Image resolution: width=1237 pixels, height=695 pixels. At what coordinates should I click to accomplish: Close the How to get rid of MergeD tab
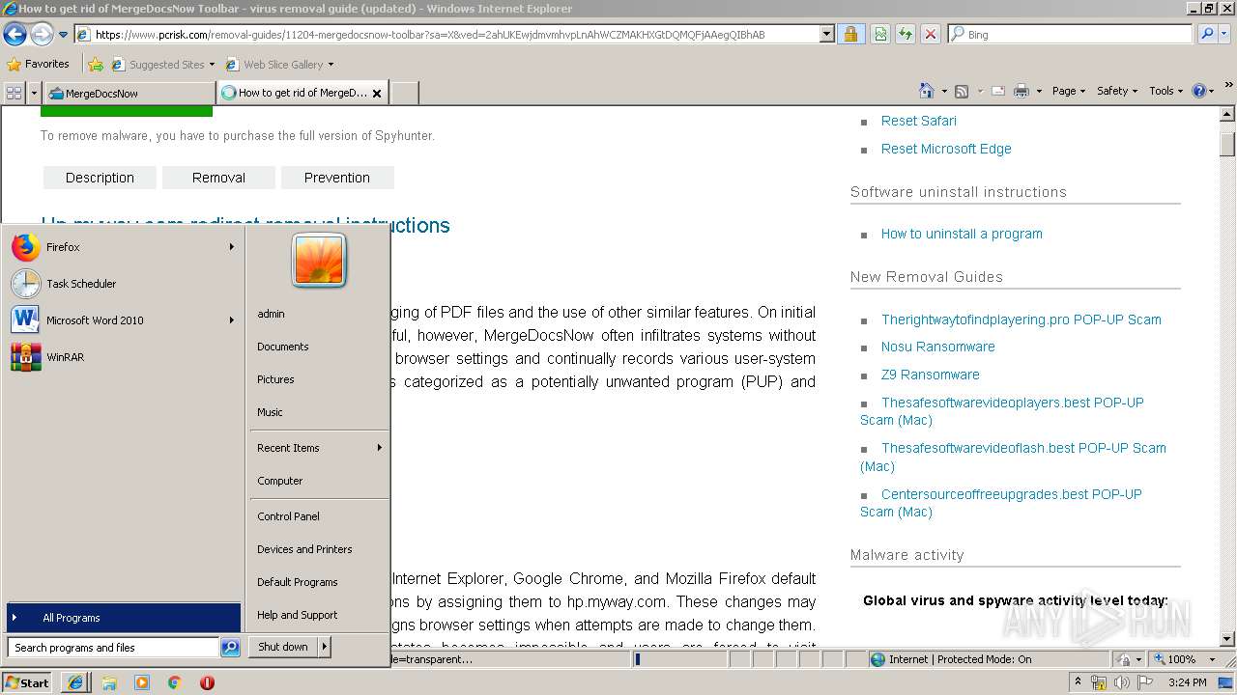point(377,94)
